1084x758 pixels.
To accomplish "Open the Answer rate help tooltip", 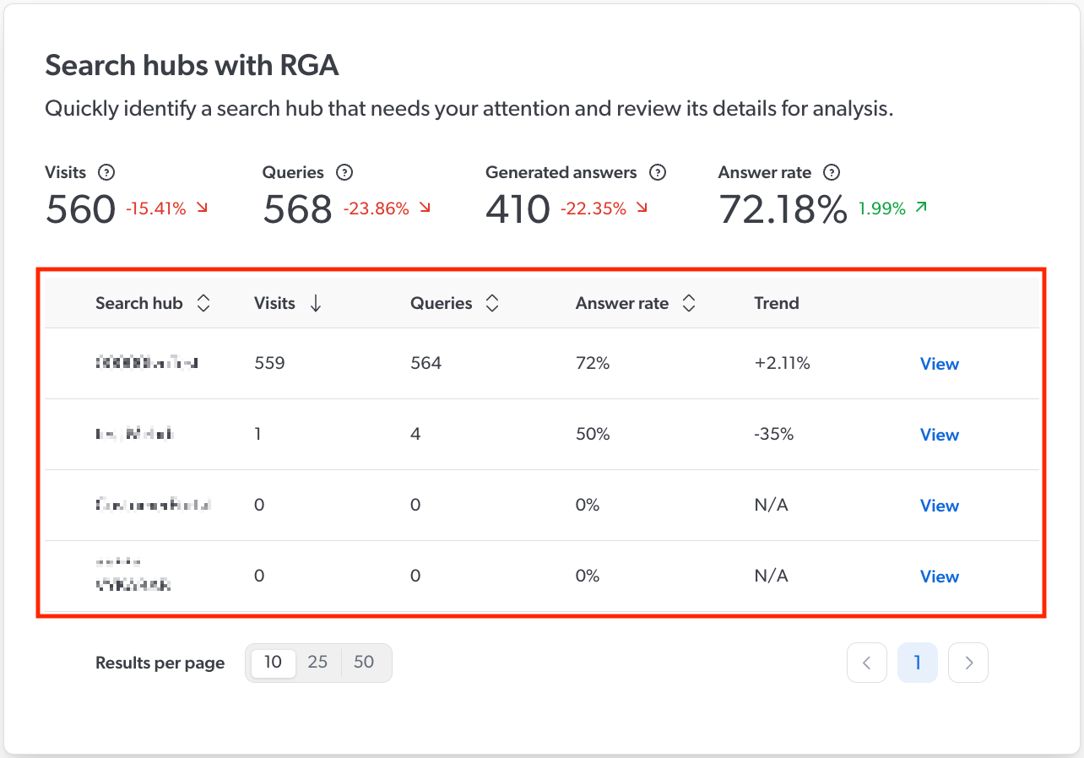I will [x=832, y=172].
